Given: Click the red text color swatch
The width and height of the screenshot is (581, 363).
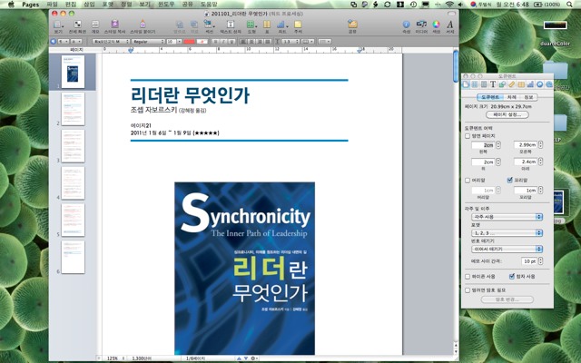Looking at the screenshot, I should point(189,42).
